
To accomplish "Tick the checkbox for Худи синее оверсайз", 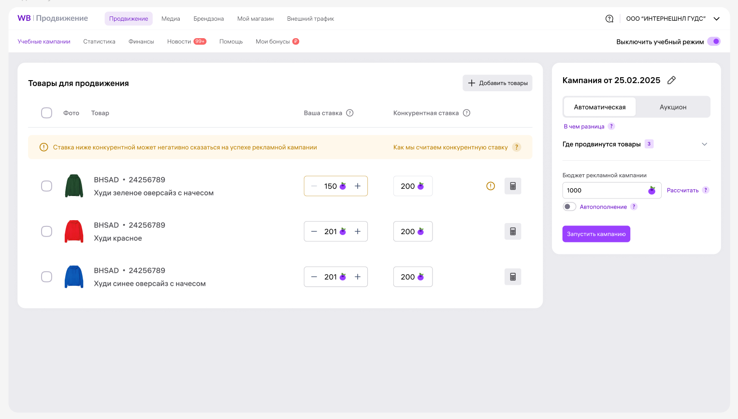I will point(46,277).
